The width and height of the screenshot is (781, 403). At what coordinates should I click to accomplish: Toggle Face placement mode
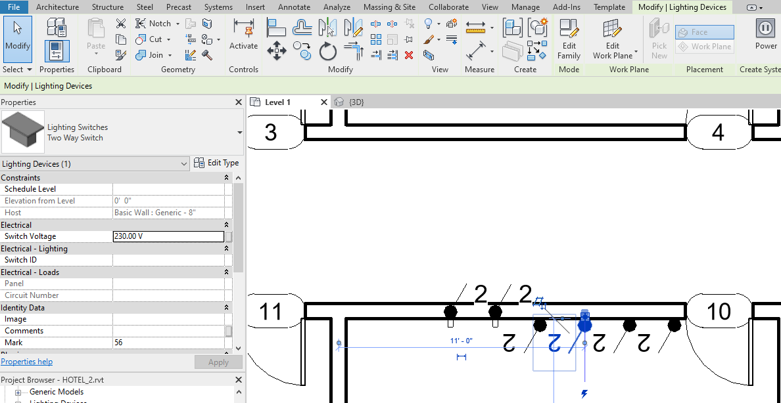704,32
